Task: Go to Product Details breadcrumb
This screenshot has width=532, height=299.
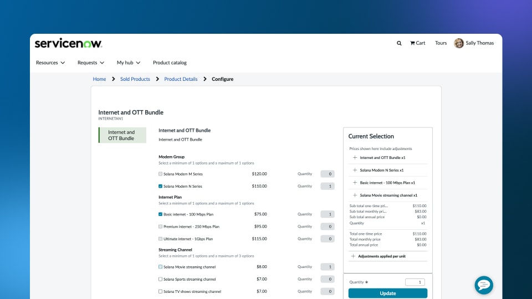Action: tap(181, 79)
